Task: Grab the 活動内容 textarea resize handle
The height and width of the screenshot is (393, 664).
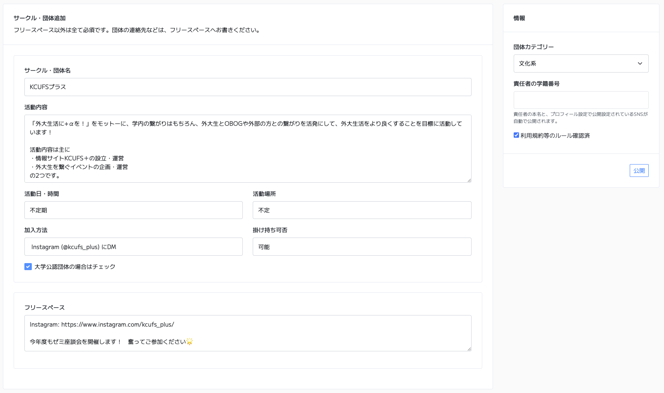Action: pos(469,180)
